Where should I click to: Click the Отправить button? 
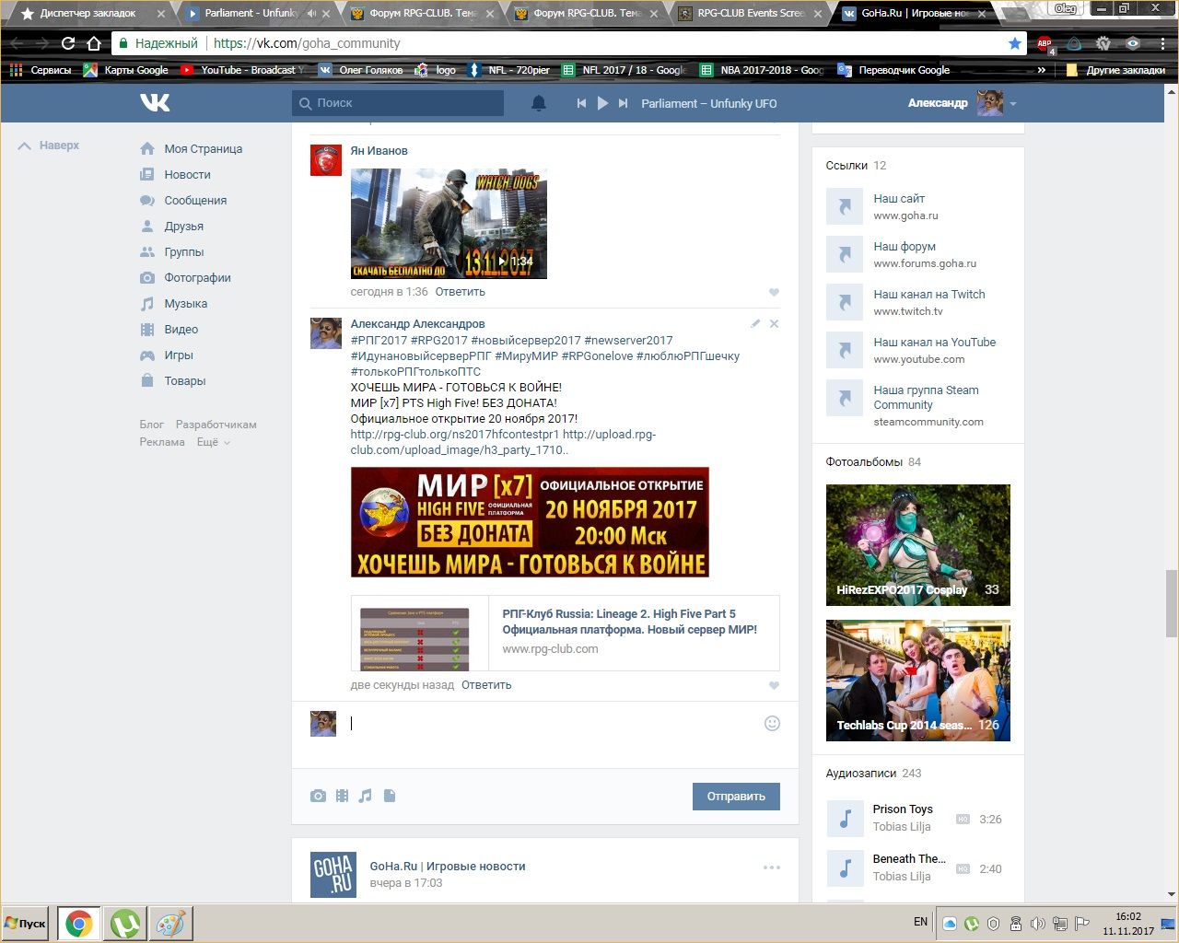[736, 797]
